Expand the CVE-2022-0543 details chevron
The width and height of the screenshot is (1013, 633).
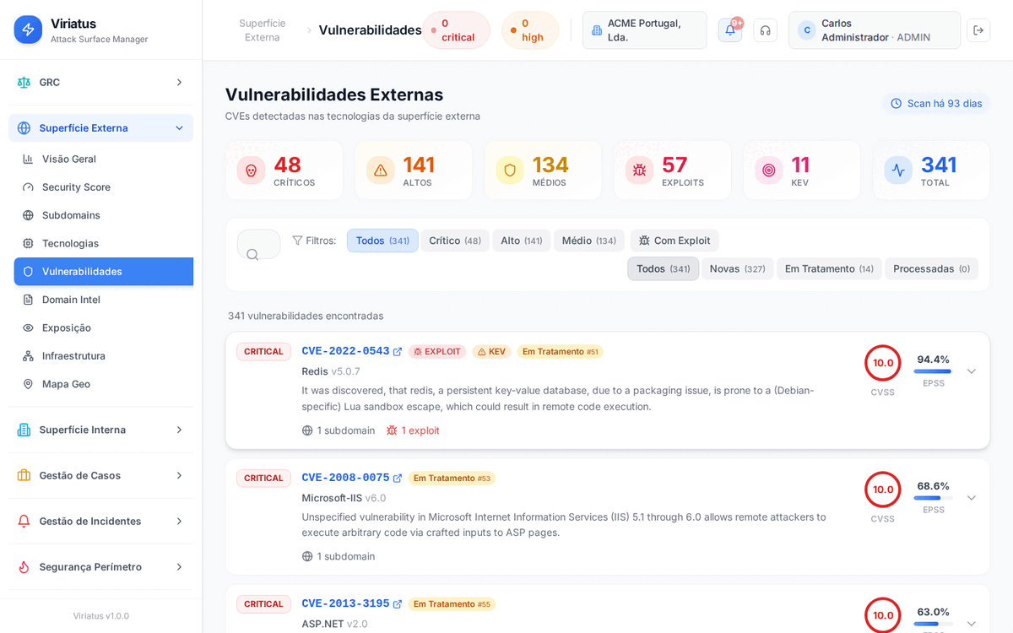tap(971, 371)
